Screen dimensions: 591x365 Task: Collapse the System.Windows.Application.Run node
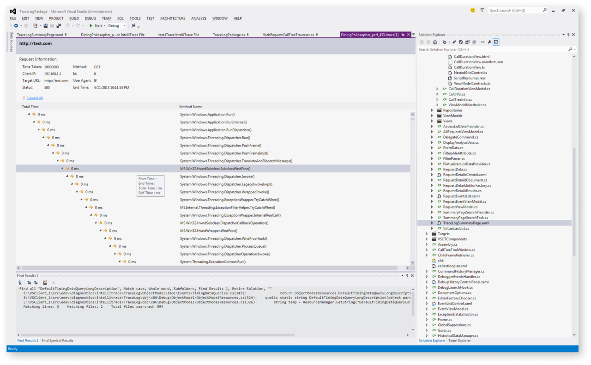pyautogui.click(x=30, y=114)
